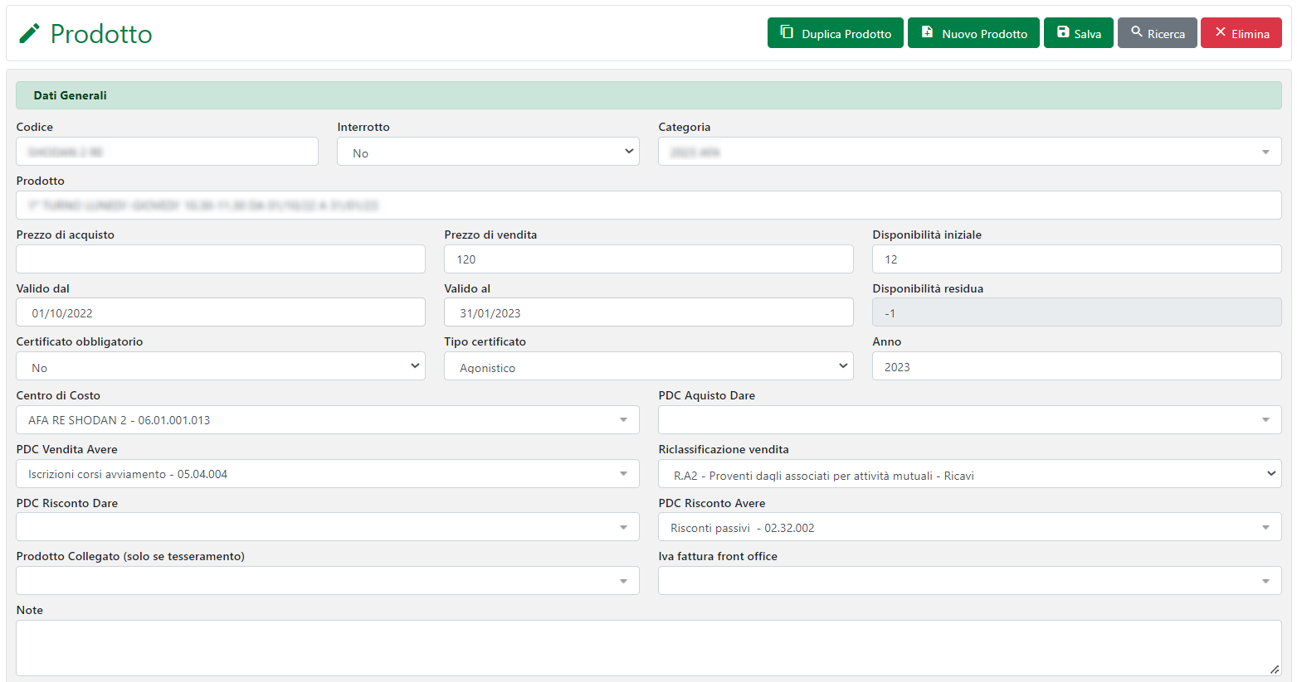Click the Duplica Prodotto button

click(835, 33)
